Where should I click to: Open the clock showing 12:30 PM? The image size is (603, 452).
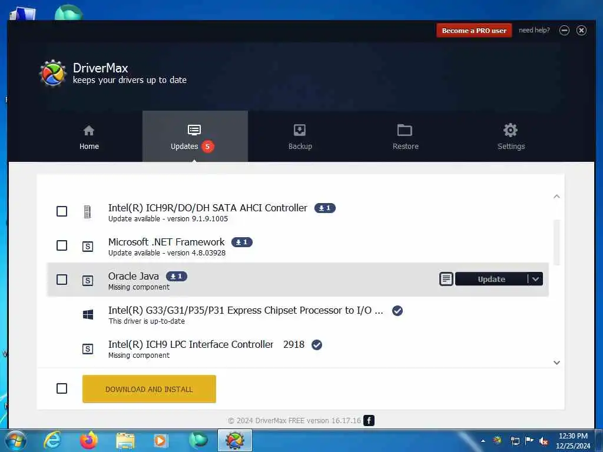pyautogui.click(x=573, y=441)
